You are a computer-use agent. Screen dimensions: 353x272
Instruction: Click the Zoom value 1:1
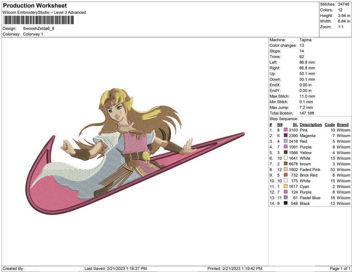[341, 27]
